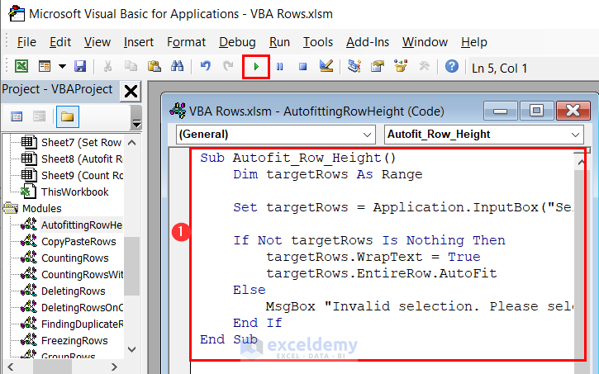Minimize the AutofittingRowHeight code window

500,111
